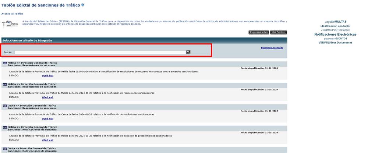Click the Buscar label
The image size is (368, 153).
pos(8,52)
